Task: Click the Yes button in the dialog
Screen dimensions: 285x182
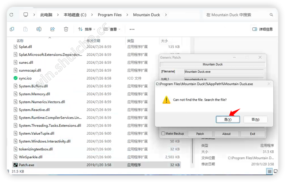Action: pyautogui.click(x=227, y=119)
